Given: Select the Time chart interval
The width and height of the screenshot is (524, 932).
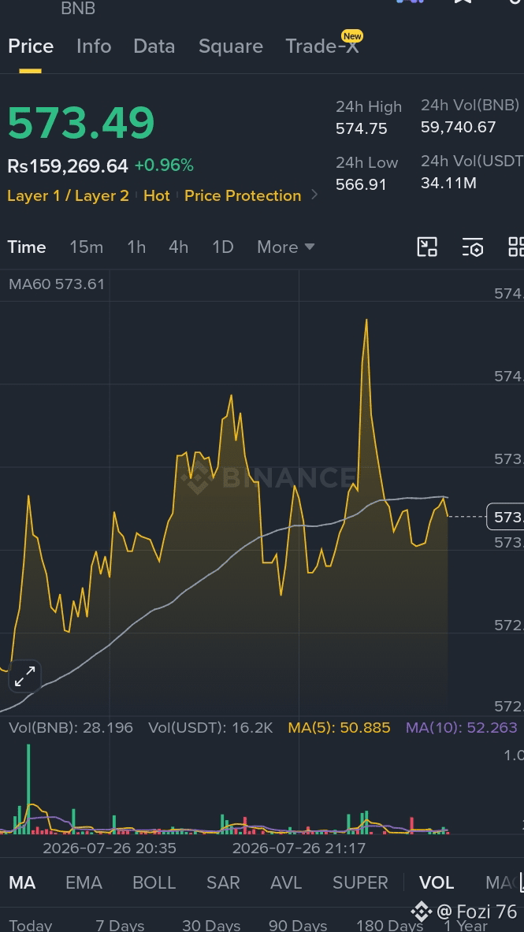Looking at the screenshot, I should tap(27, 247).
